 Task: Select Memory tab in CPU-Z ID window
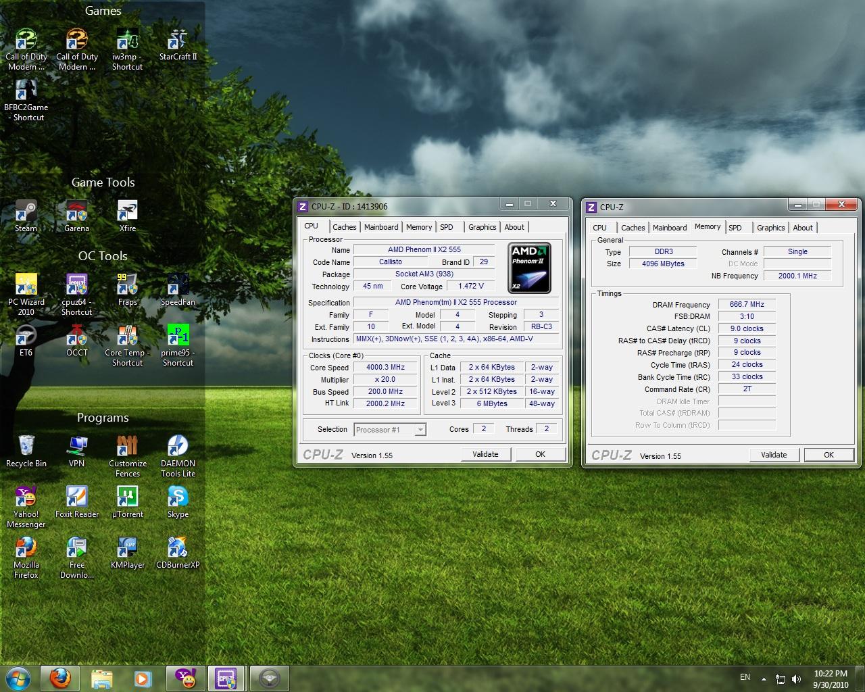pos(419,227)
